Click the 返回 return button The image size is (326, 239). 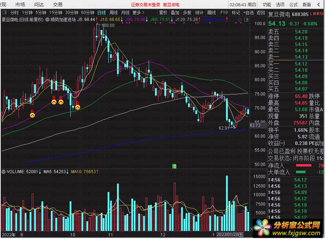(x=261, y=13)
